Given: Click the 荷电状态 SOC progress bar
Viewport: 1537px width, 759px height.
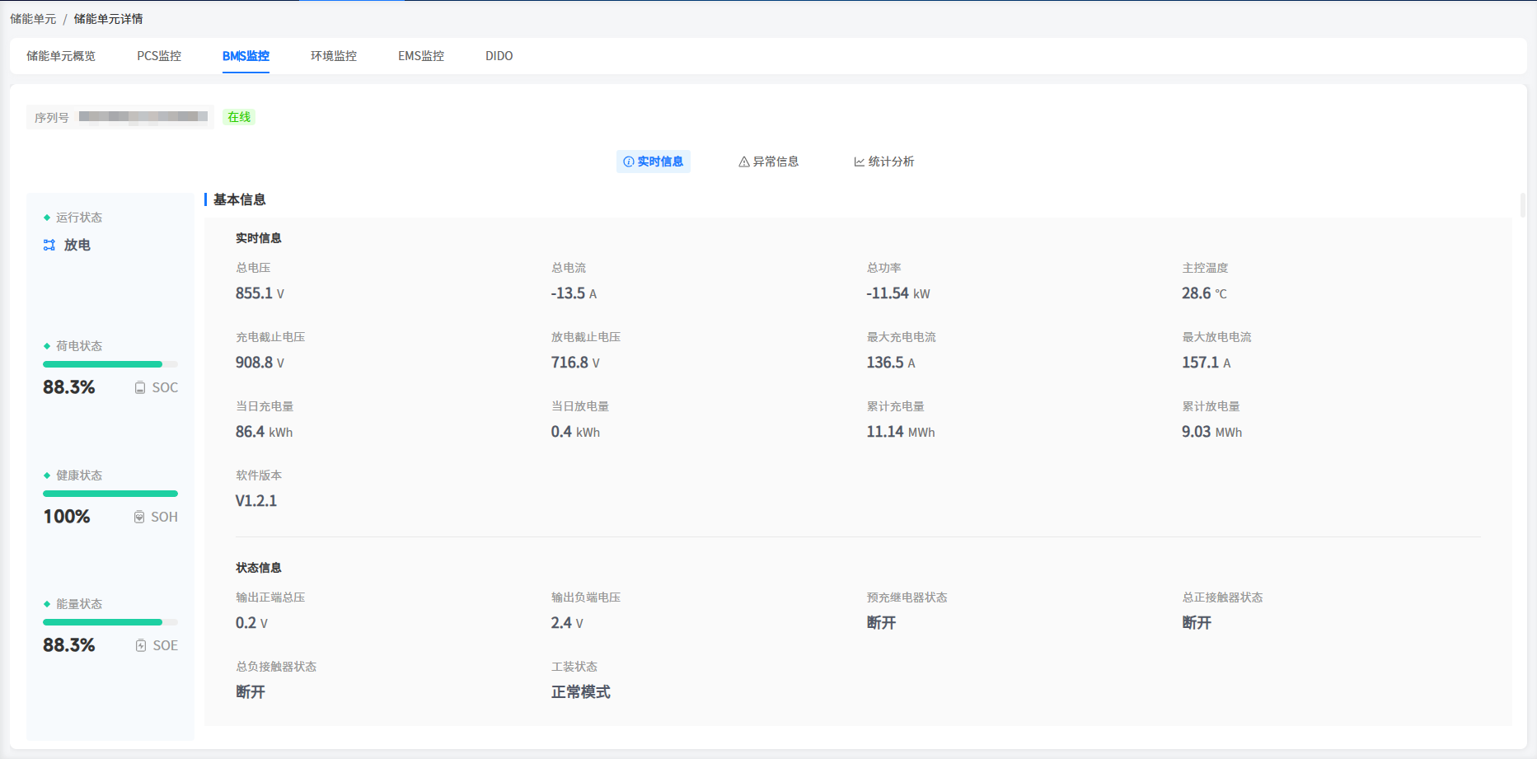Looking at the screenshot, I should click(x=110, y=364).
